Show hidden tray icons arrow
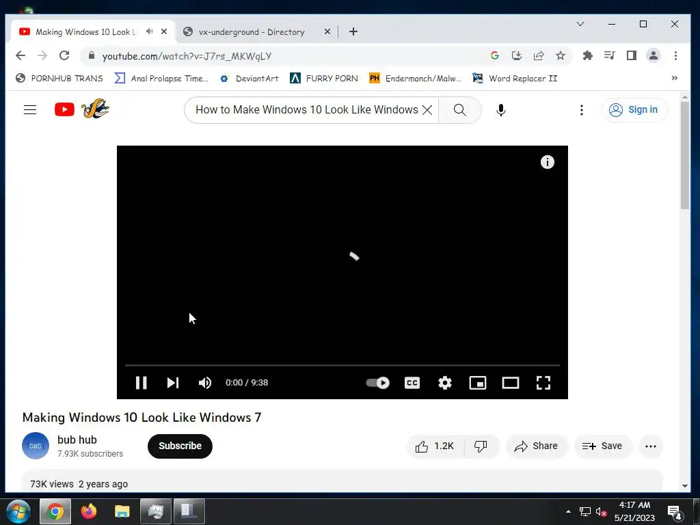700x525 pixels. (568, 511)
